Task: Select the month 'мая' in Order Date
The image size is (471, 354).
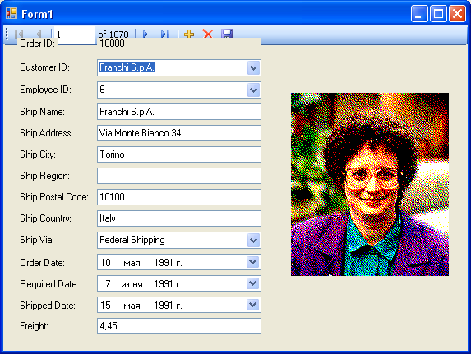Action: point(132,264)
